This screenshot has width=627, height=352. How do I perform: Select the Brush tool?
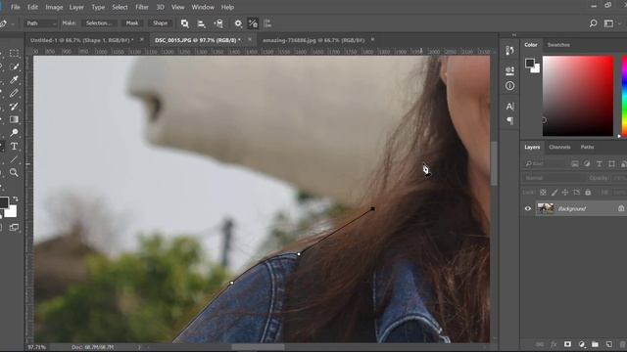pyautogui.click(x=14, y=93)
